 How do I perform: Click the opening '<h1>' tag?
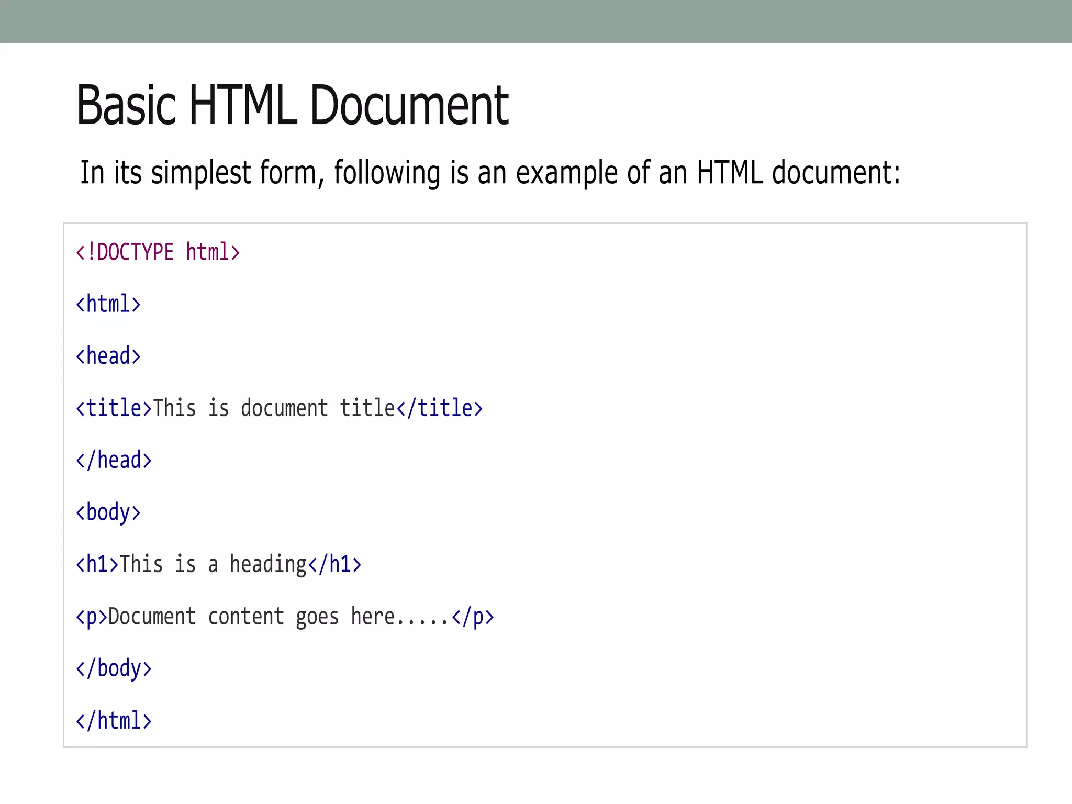pyautogui.click(x=97, y=564)
